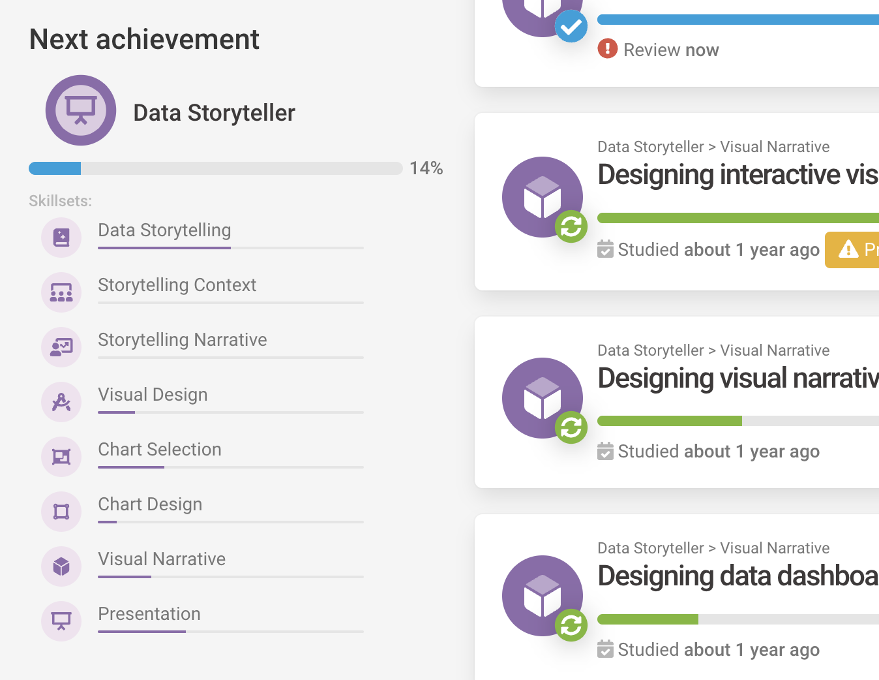Click the blue checkmark badge on the top card
This screenshot has height=680, width=879.
point(571,26)
